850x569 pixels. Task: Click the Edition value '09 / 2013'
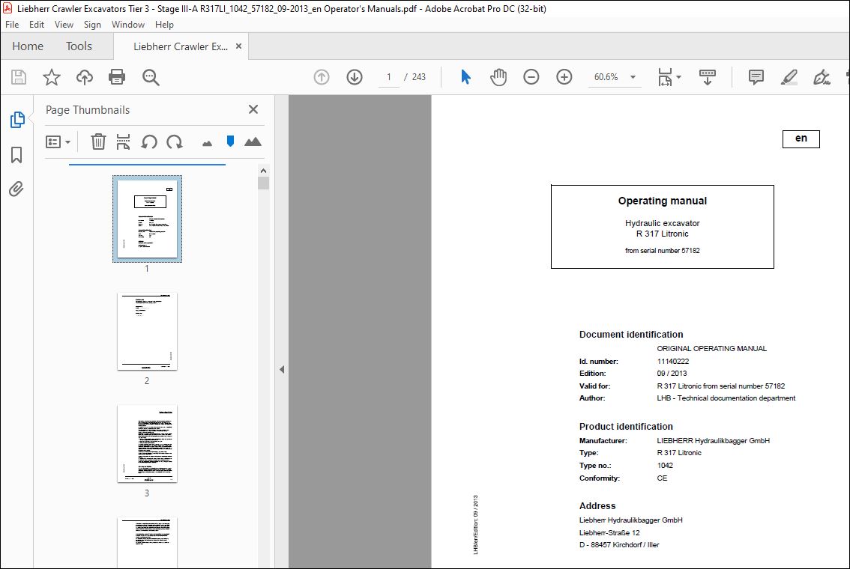pos(672,373)
